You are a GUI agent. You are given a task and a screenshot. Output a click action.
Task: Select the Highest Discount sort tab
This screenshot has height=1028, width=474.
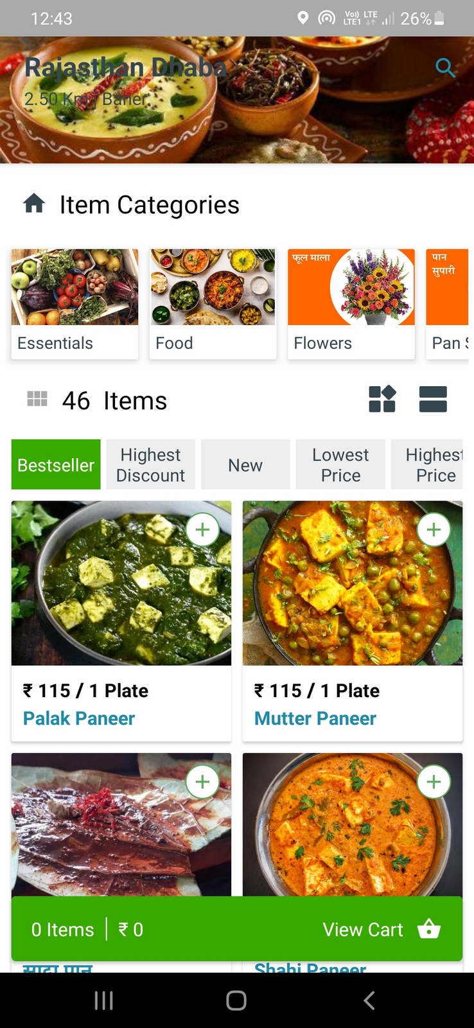pos(150,465)
